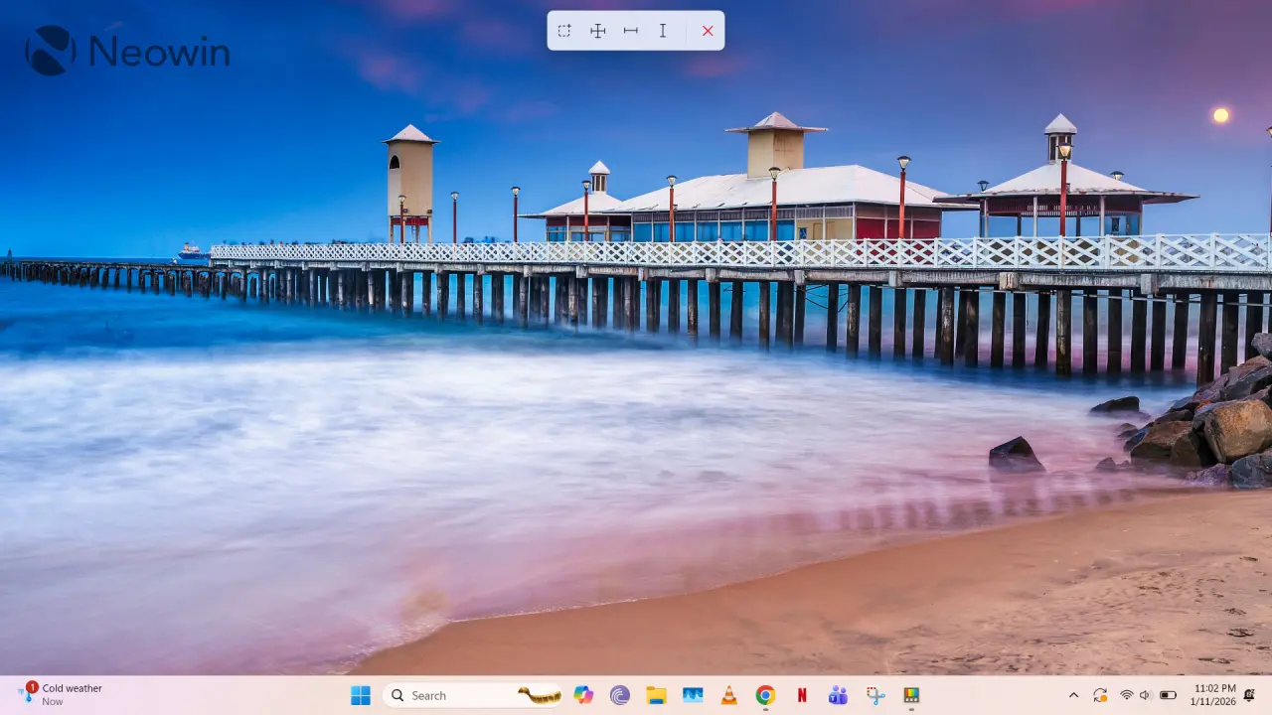Open File Explorer from the taskbar
The image size is (1272, 715).
pyautogui.click(x=656, y=695)
